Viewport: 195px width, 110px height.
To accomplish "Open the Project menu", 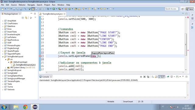I will [47, 5].
